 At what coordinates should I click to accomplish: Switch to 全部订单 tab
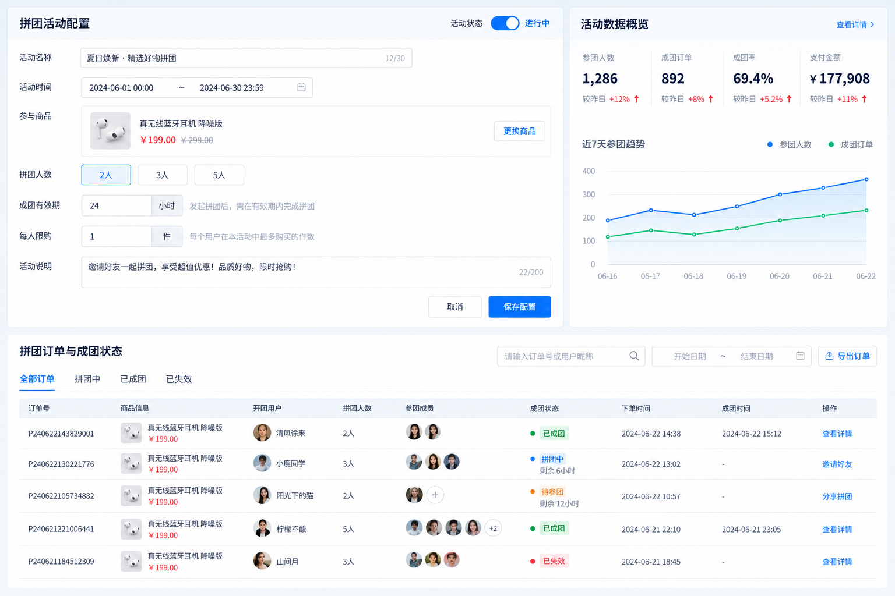pyautogui.click(x=37, y=379)
